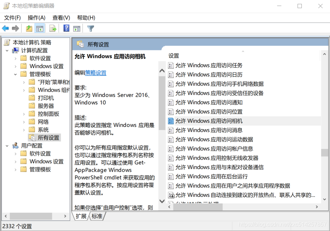Collapse the 用户配置 node
Image resolution: width=330 pixels, height=231 pixels.
[x=7, y=146]
